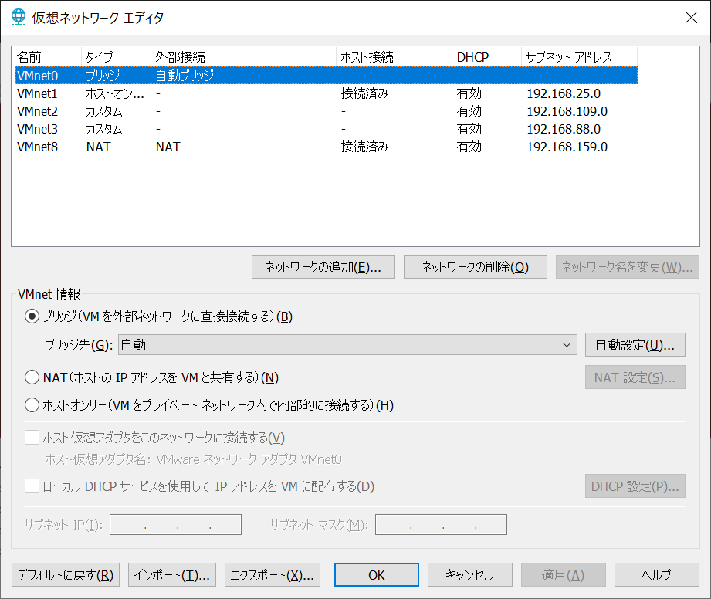Image resolution: width=711 pixels, height=599 pixels.
Task: Click デフォルトに戻す(R) button
Action: pos(66,575)
